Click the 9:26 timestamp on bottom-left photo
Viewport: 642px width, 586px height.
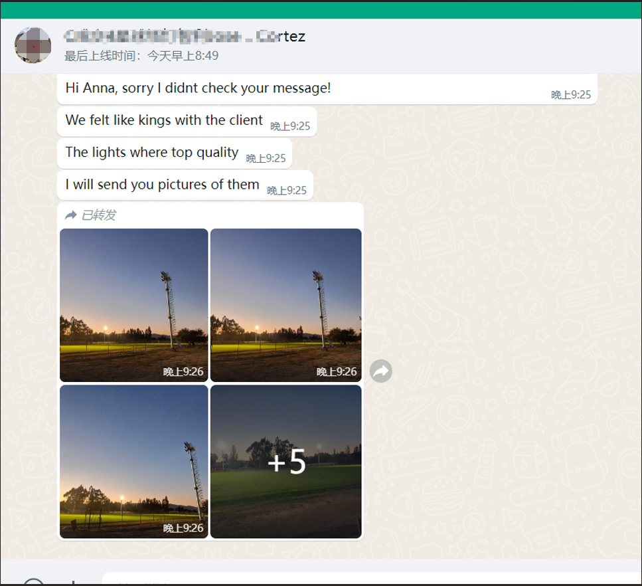click(183, 528)
